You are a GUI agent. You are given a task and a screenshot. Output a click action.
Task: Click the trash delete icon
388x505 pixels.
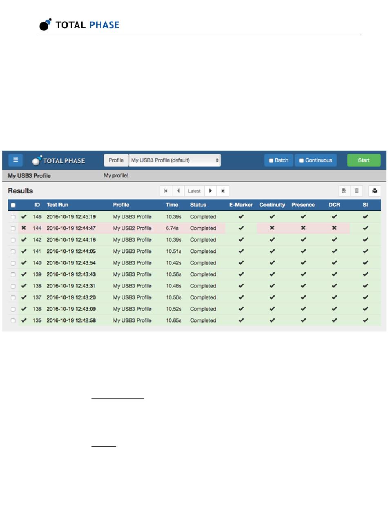click(x=357, y=191)
